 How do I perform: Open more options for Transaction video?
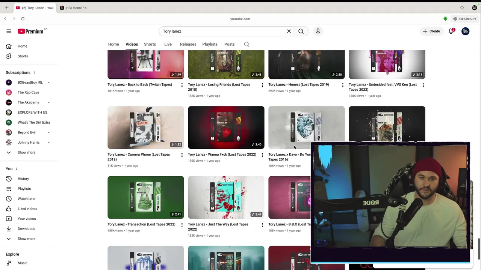(x=182, y=225)
